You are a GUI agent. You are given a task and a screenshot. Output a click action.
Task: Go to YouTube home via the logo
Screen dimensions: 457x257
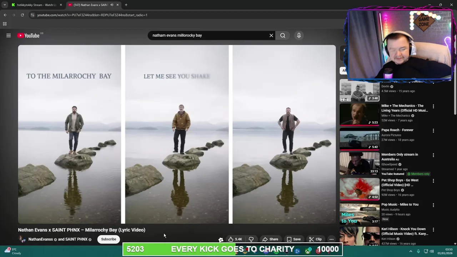coord(29,35)
